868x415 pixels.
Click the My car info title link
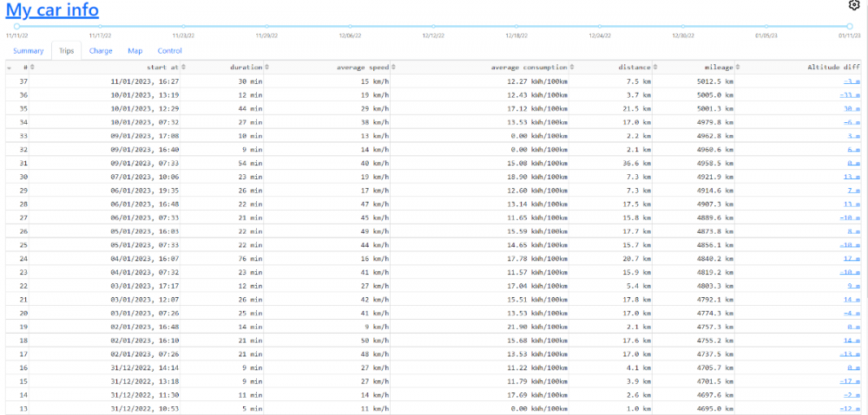[x=52, y=10]
